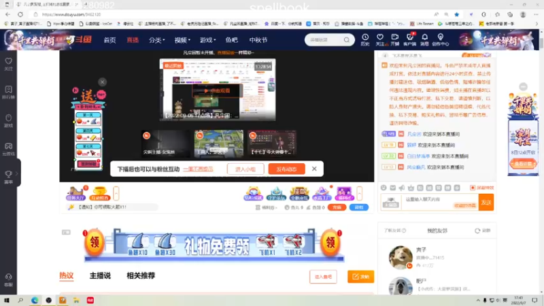Toggle the 屏蔽特效 effects block option

(x=481, y=188)
